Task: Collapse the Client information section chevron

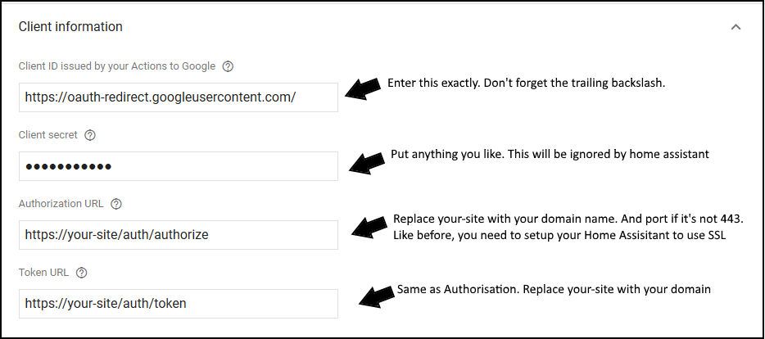Action: [736, 27]
